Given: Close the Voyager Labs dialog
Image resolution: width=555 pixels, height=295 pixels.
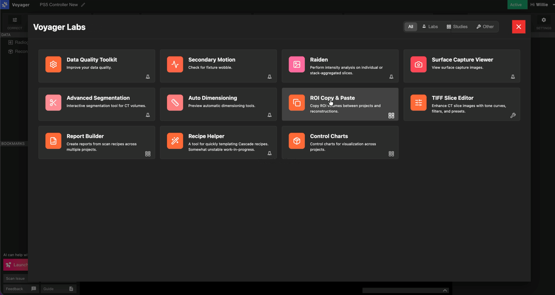Looking at the screenshot, I should pyautogui.click(x=518, y=27).
